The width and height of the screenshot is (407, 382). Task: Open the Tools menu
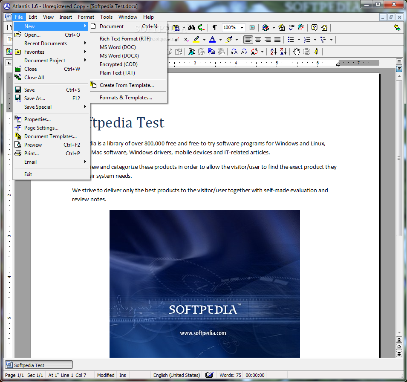[x=107, y=17]
